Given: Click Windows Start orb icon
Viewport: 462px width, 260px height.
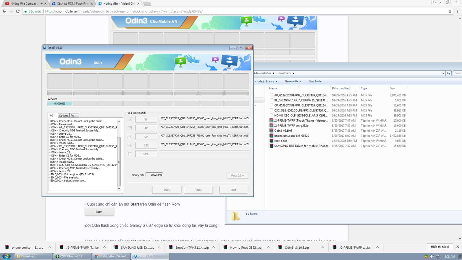Looking at the screenshot, I should [6, 256].
